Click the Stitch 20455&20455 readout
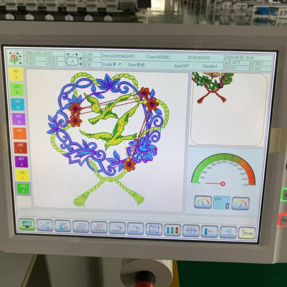This screenshot has height=287, width=287. click(x=118, y=56)
